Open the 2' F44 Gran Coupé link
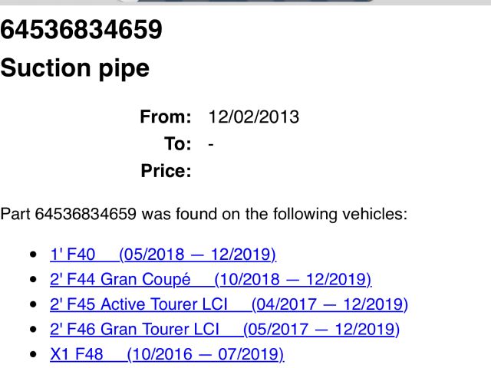Image resolution: width=491 pixels, height=368 pixels. coord(210,279)
